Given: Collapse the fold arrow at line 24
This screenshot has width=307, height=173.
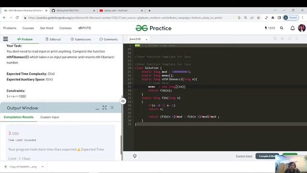Looking at the screenshot, I should click(132, 68).
